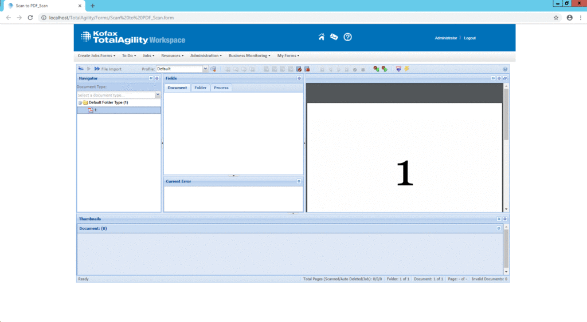Click the settings icon next to Profile dropdown
Image resolution: width=587 pixels, height=322 pixels.
(x=213, y=69)
